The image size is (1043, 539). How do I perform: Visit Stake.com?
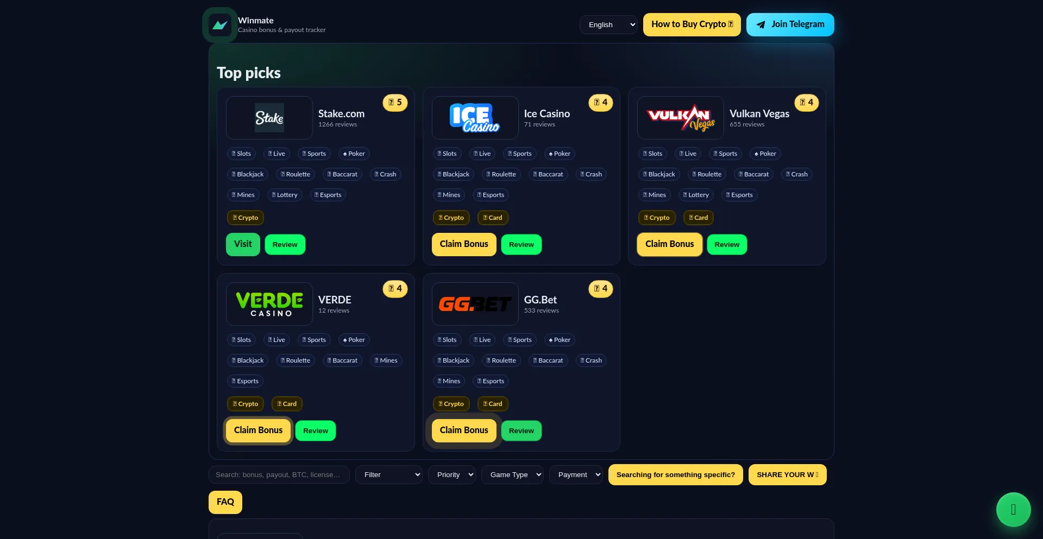tap(243, 244)
